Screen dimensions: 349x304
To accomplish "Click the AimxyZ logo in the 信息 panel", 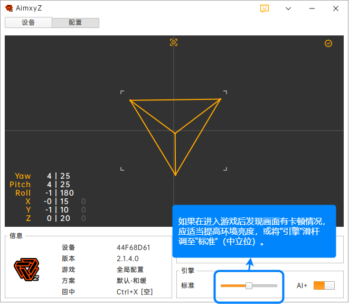I will (x=26, y=269).
